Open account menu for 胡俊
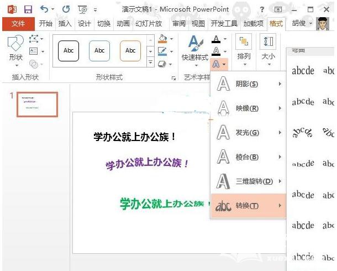Image resolution: width=337 pixels, height=271 pixels. pos(302,23)
